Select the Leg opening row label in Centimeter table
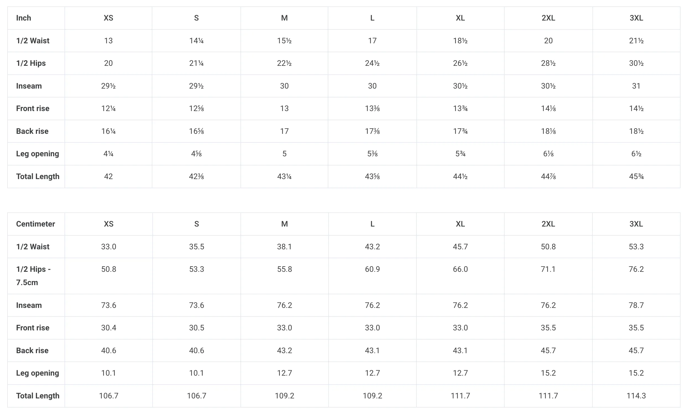This screenshot has height=412, width=685. (38, 373)
